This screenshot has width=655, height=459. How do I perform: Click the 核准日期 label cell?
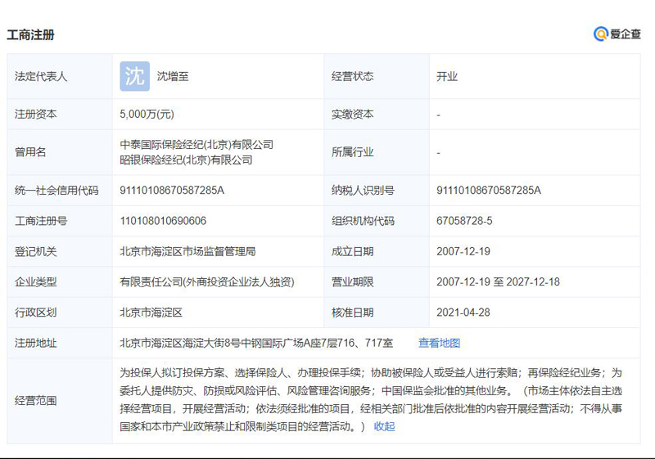(x=377, y=313)
